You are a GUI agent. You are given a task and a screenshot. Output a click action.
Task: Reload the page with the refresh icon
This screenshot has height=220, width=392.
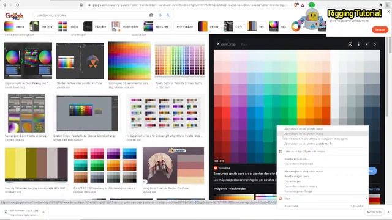pos(18,5)
